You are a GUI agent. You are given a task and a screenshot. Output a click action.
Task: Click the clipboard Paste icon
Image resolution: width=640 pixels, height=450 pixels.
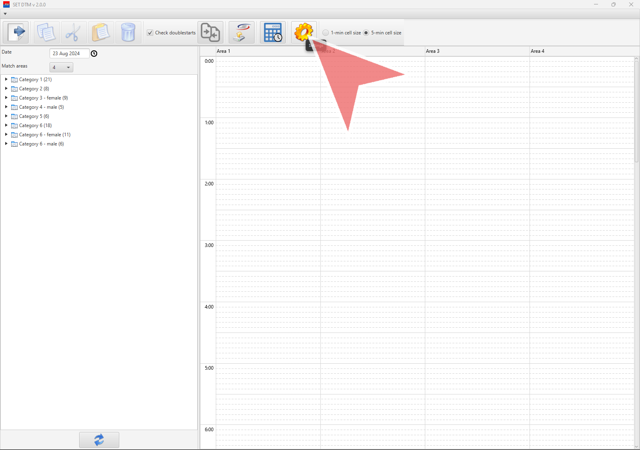point(101,32)
